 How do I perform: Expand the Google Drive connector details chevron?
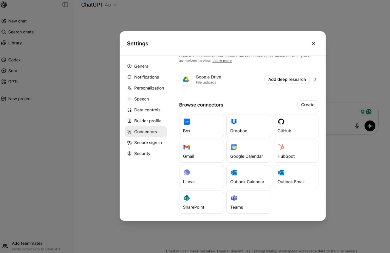pyautogui.click(x=315, y=79)
